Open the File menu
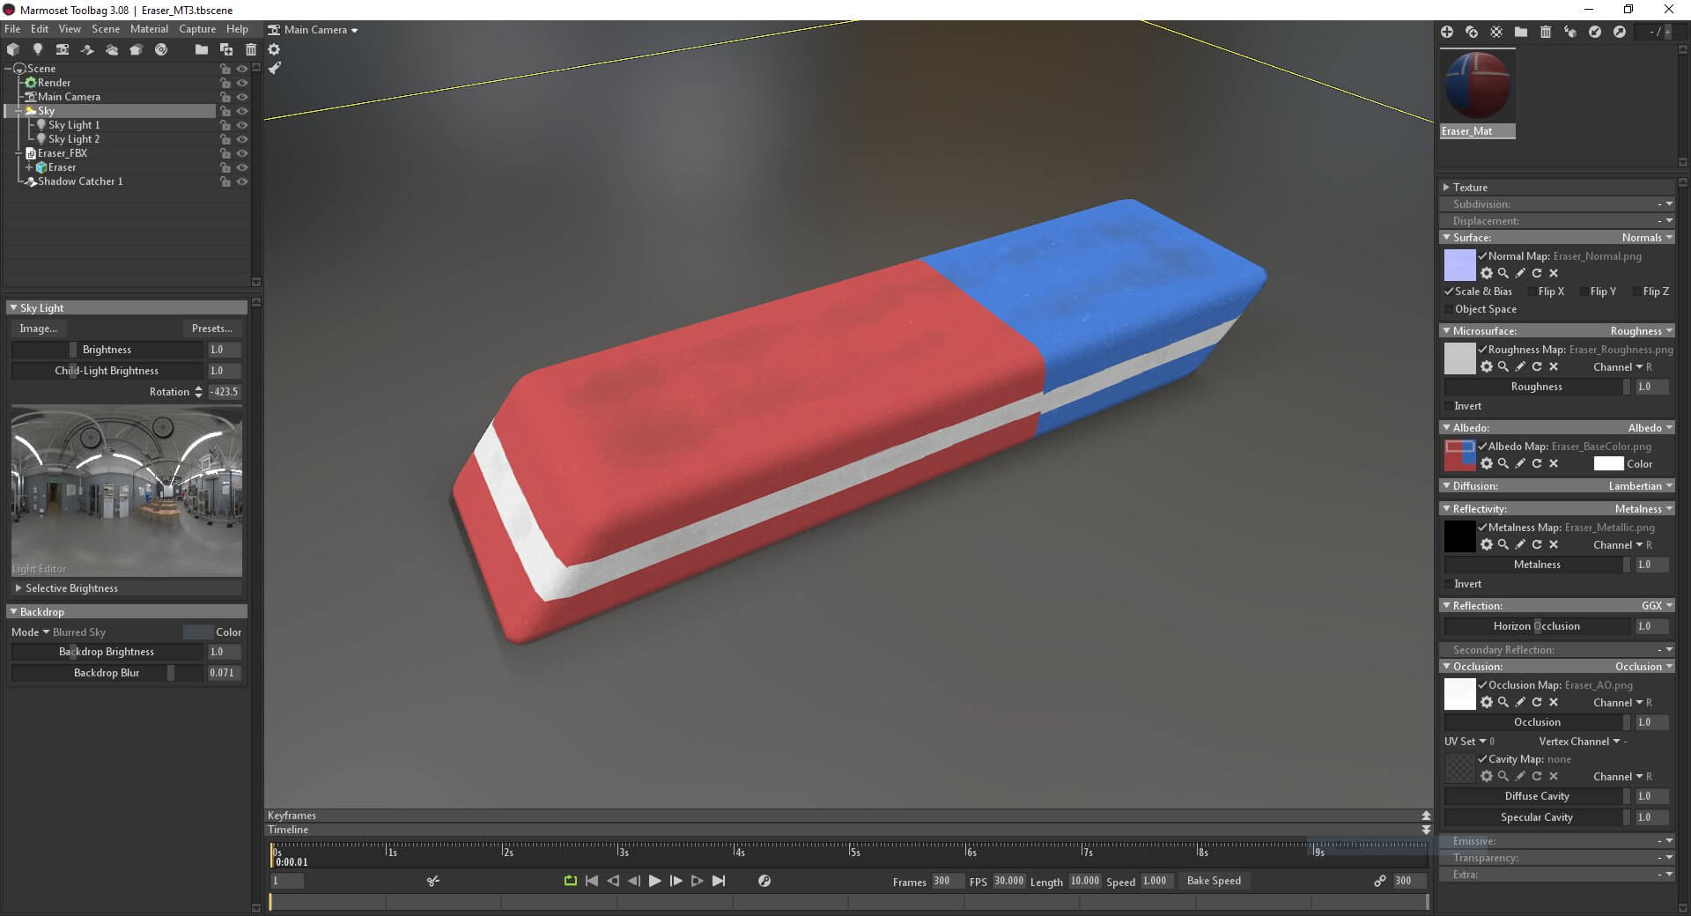This screenshot has width=1691, height=916. click(x=12, y=29)
